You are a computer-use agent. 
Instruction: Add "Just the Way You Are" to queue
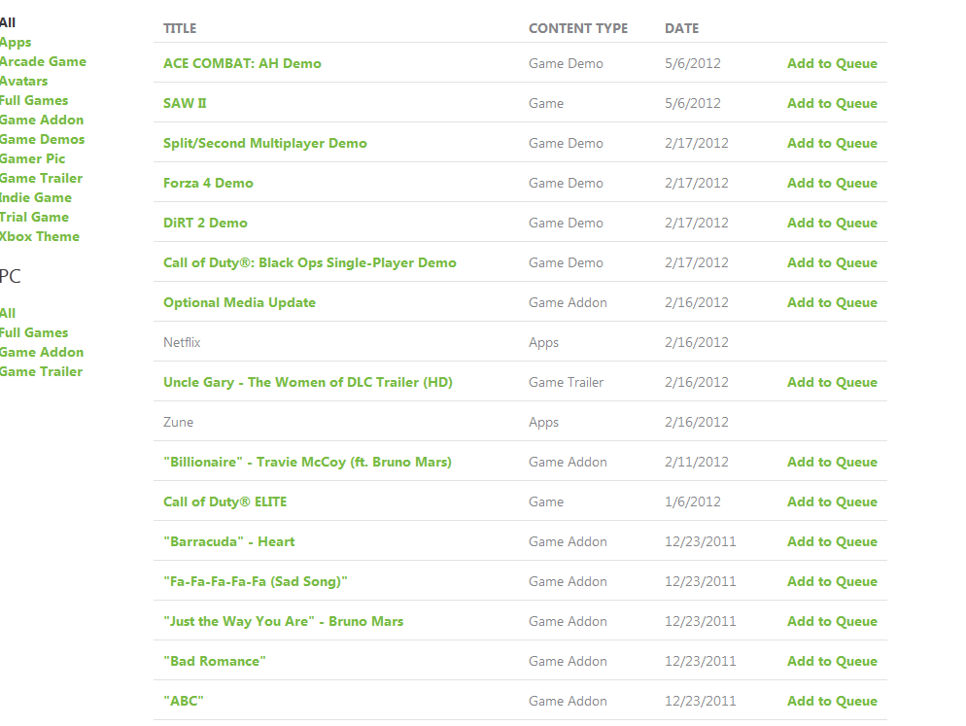832,621
